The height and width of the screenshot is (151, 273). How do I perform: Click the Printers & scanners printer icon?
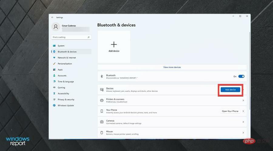pos(102,100)
